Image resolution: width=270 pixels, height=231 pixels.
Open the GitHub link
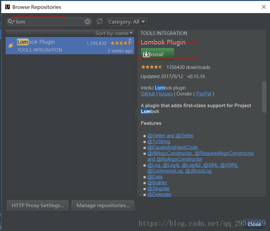click(x=148, y=94)
